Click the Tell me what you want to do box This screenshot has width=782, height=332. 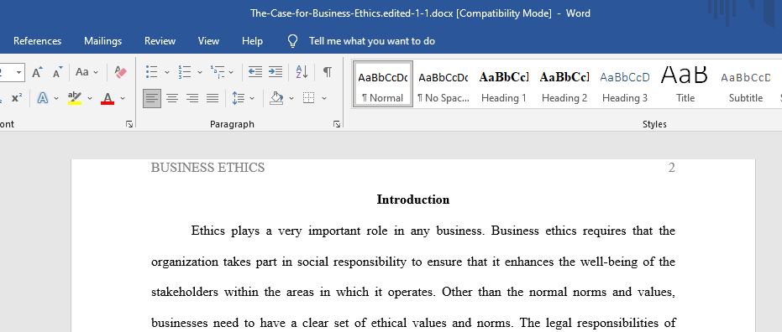pyautogui.click(x=372, y=41)
